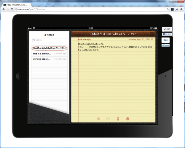Open the 'working apps' note
Screen dimensions: 185x148
coord(49,59)
